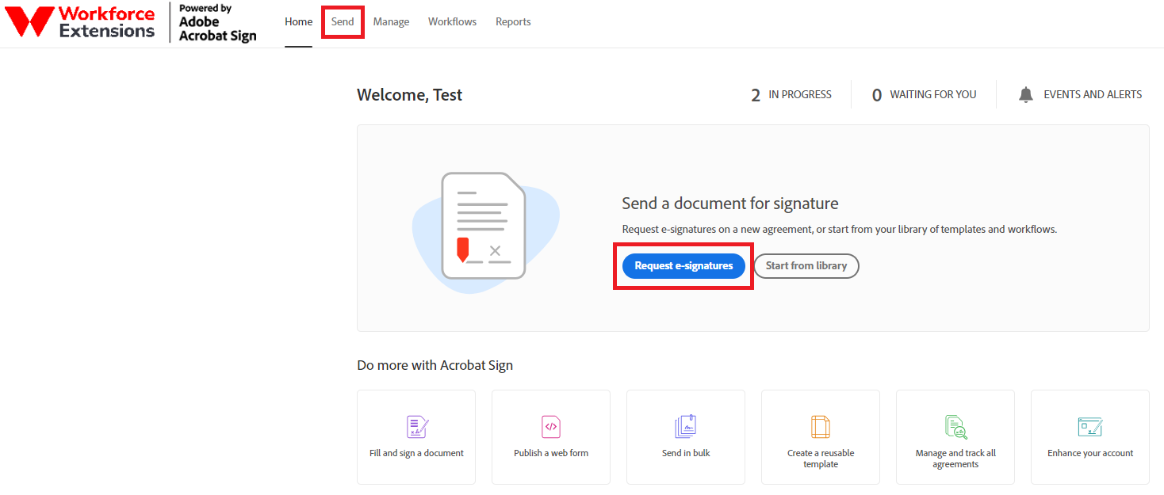Image resolution: width=1164 pixels, height=495 pixels.
Task: Click the Start from library button
Action: (x=806, y=266)
